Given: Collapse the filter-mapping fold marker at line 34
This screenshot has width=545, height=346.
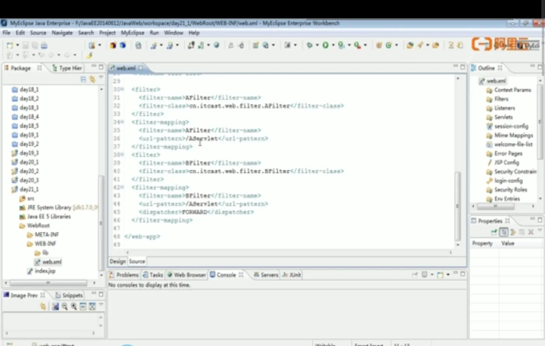Looking at the screenshot, I should (x=122, y=122).
